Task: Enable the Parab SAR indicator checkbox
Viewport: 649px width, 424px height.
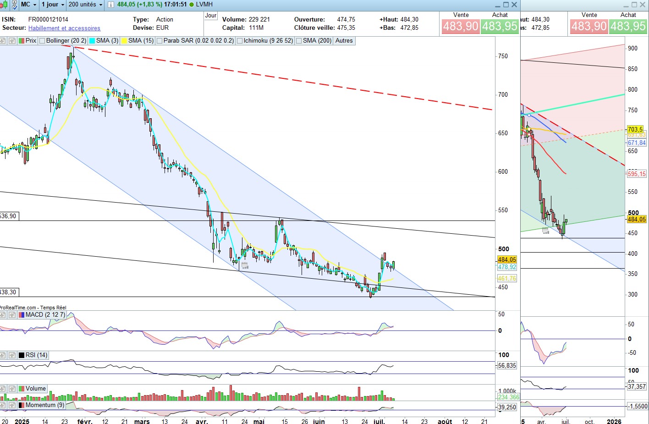Action: [x=159, y=41]
